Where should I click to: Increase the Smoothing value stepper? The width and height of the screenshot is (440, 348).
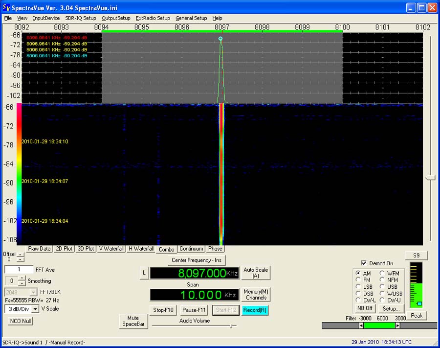point(22,278)
